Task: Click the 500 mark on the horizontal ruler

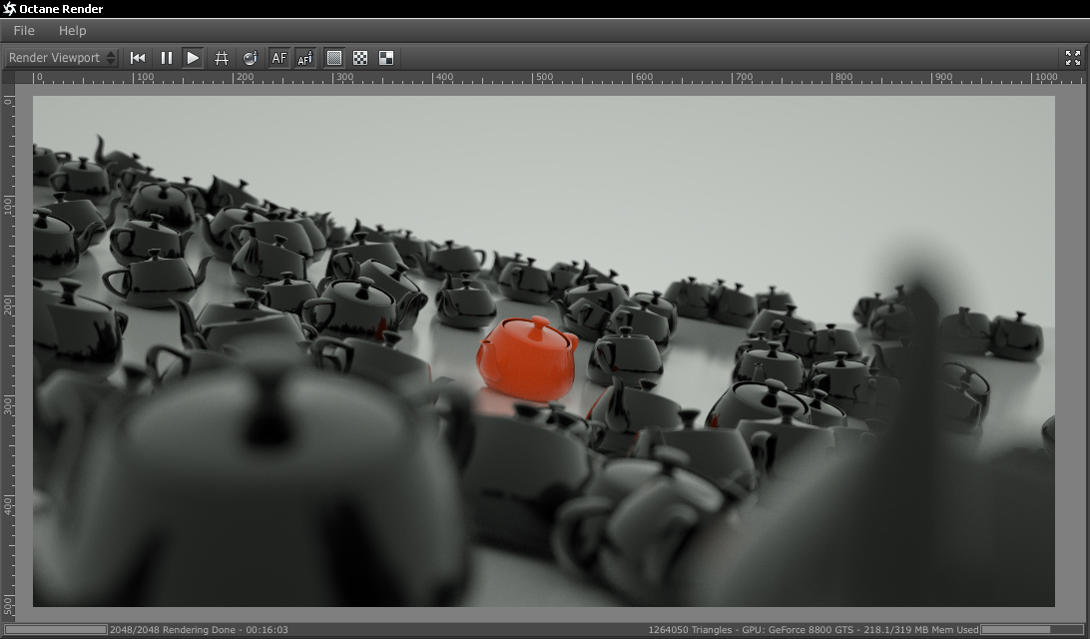Action: [x=544, y=77]
